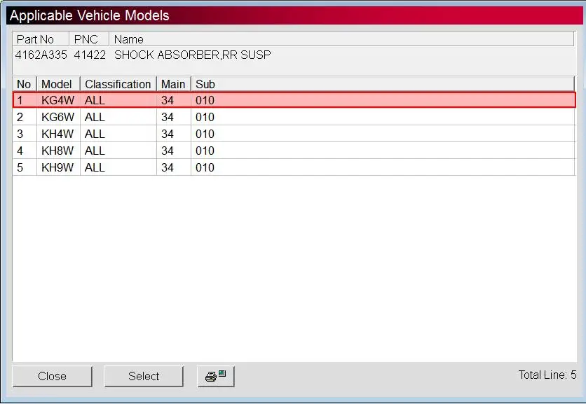The height and width of the screenshot is (404, 586).
Task: Click the Sub column header
Action: tap(383, 84)
